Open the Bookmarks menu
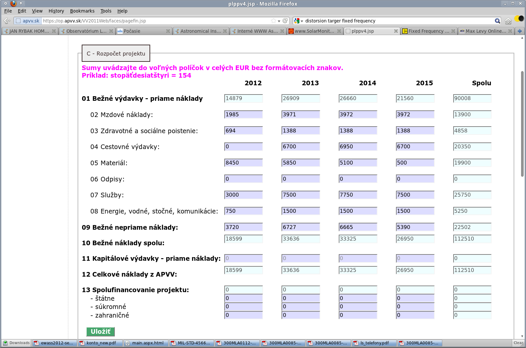526x348 pixels. [82, 11]
